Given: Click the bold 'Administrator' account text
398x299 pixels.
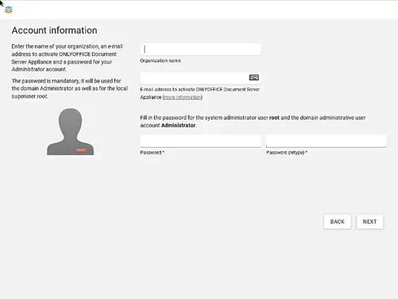Looking at the screenshot, I should [x=179, y=125].
